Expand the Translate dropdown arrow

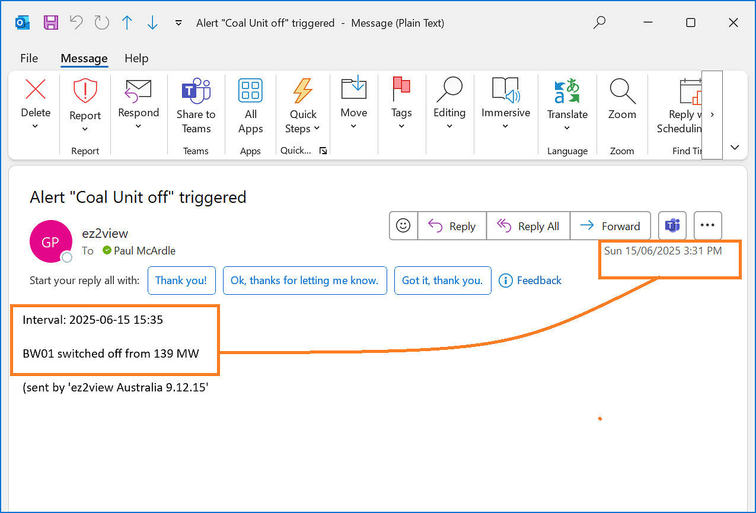(567, 128)
